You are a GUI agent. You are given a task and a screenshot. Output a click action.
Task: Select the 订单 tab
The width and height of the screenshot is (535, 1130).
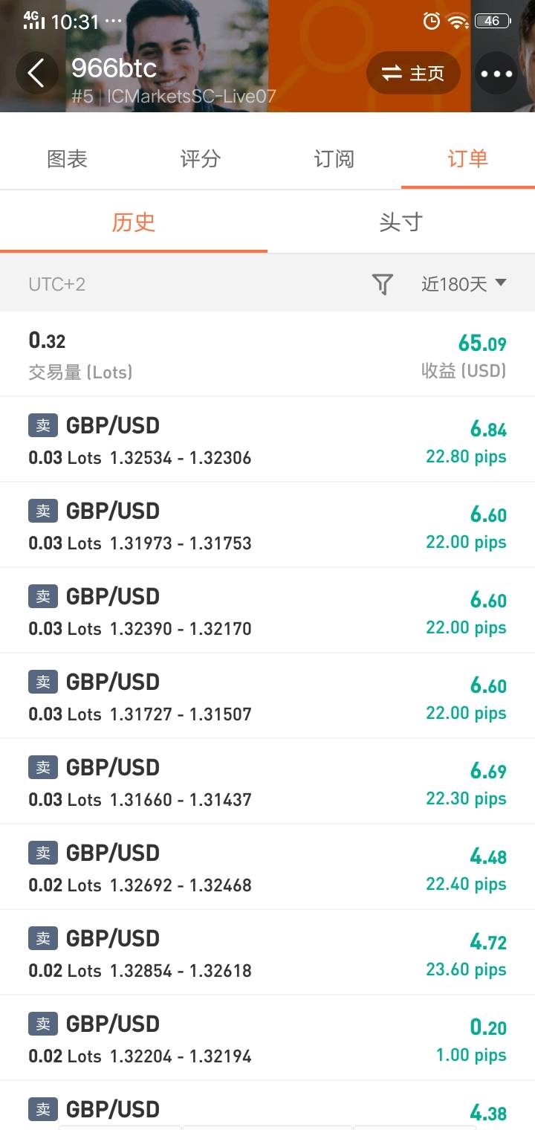pyautogui.click(x=467, y=158)
